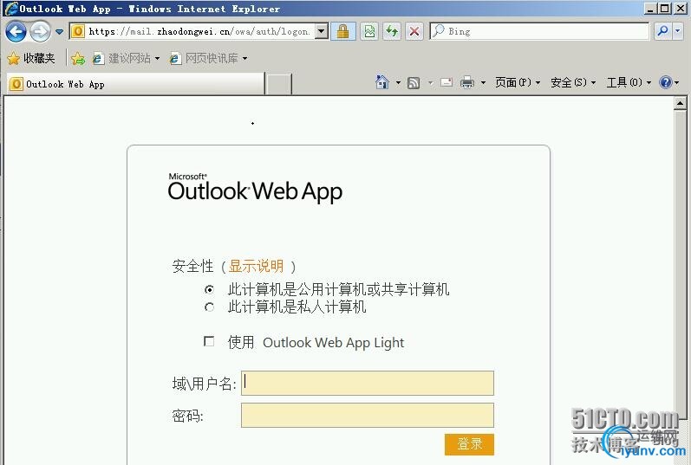Click the Outlook favicon in address bar
The width and height of the screenshot is (691, 465).
[78, 31]
